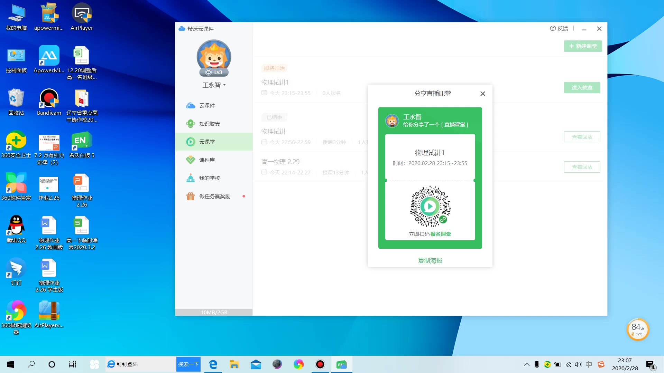This screenshot has height=373, width=664.
Task: Close the 希沃云课件 window
Action: coord(599,29)
